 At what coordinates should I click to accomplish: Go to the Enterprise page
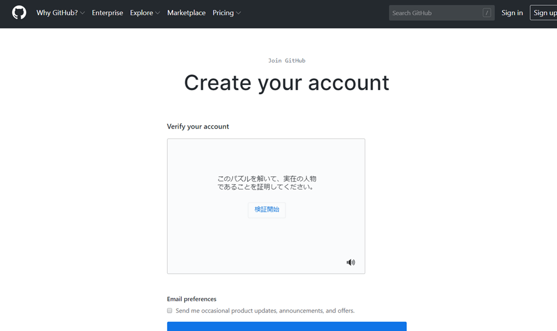pos(107,13)
